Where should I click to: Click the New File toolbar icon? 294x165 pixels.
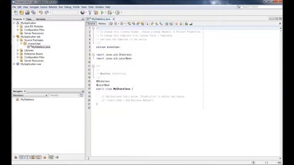[x=16, y=12]
